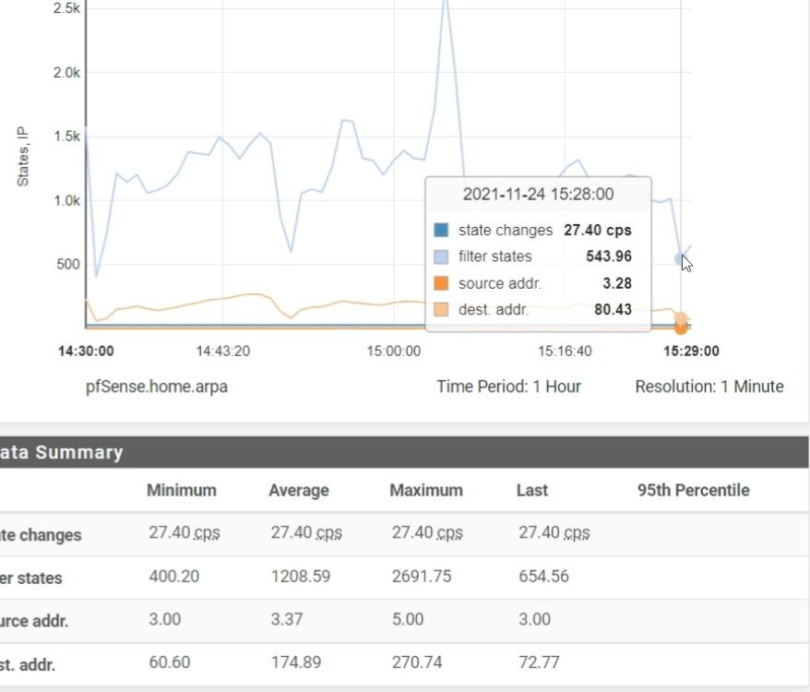
Task: Click filter states last value 654.56
Action: coord(544,577)
